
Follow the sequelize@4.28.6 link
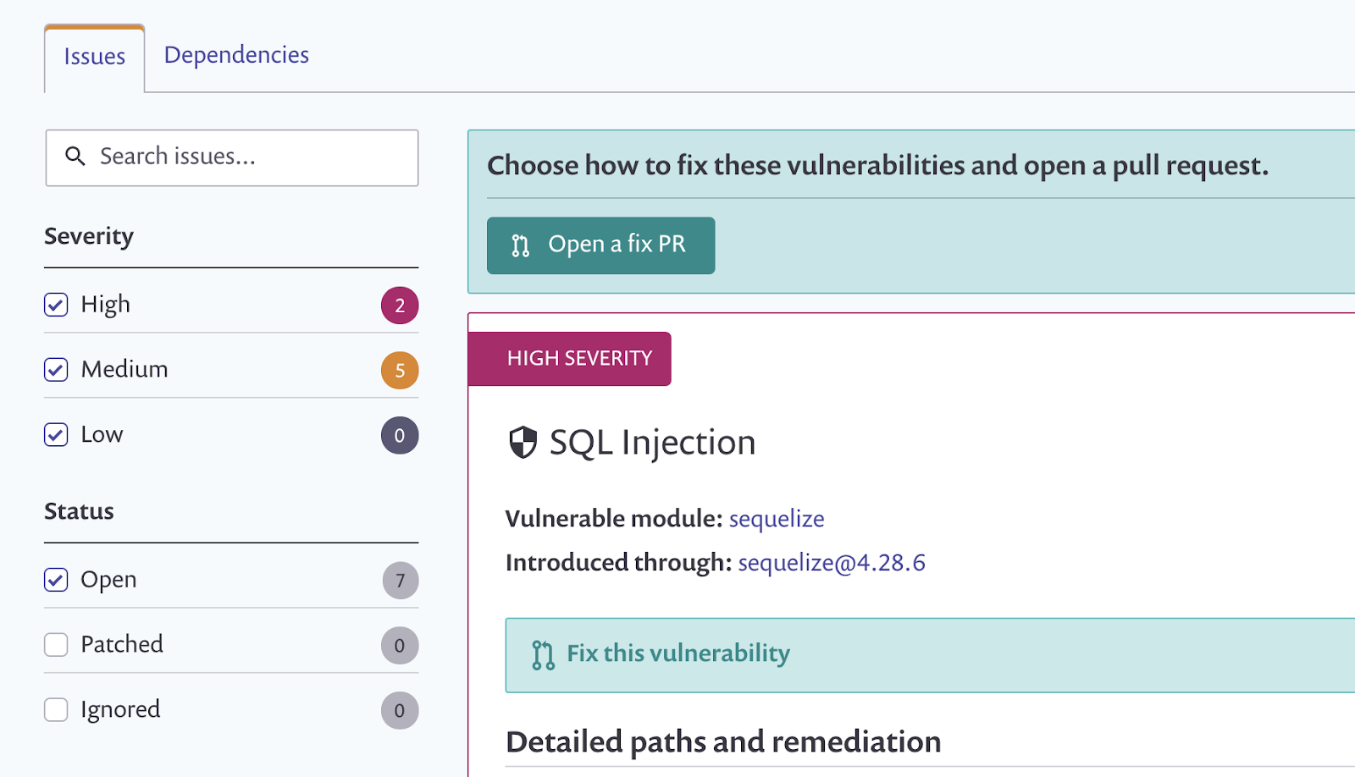pyautogui.click(x=831, y=563)
